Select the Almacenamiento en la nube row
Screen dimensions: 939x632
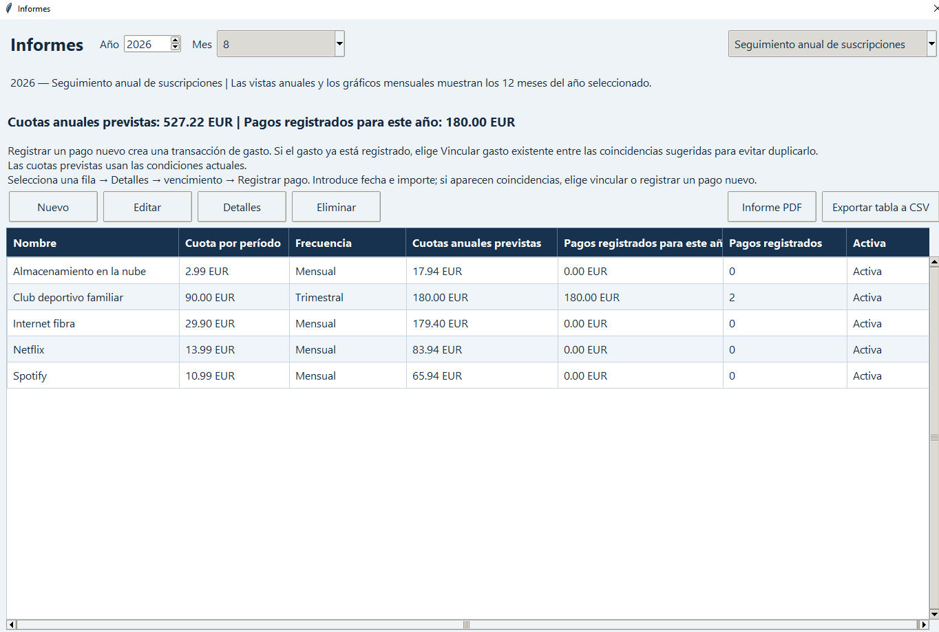[468, 271]
